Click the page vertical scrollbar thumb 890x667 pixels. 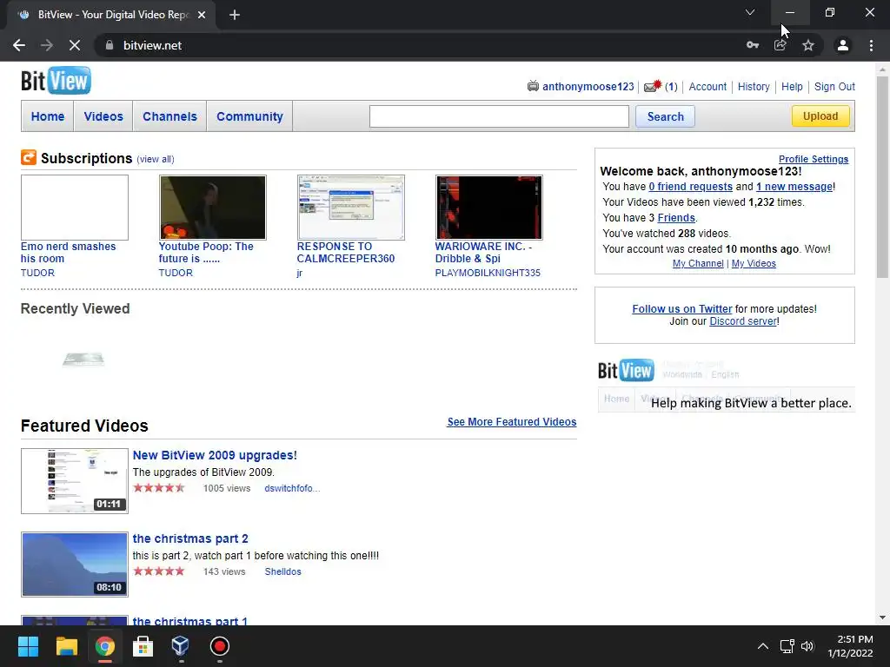click(882, 177)
